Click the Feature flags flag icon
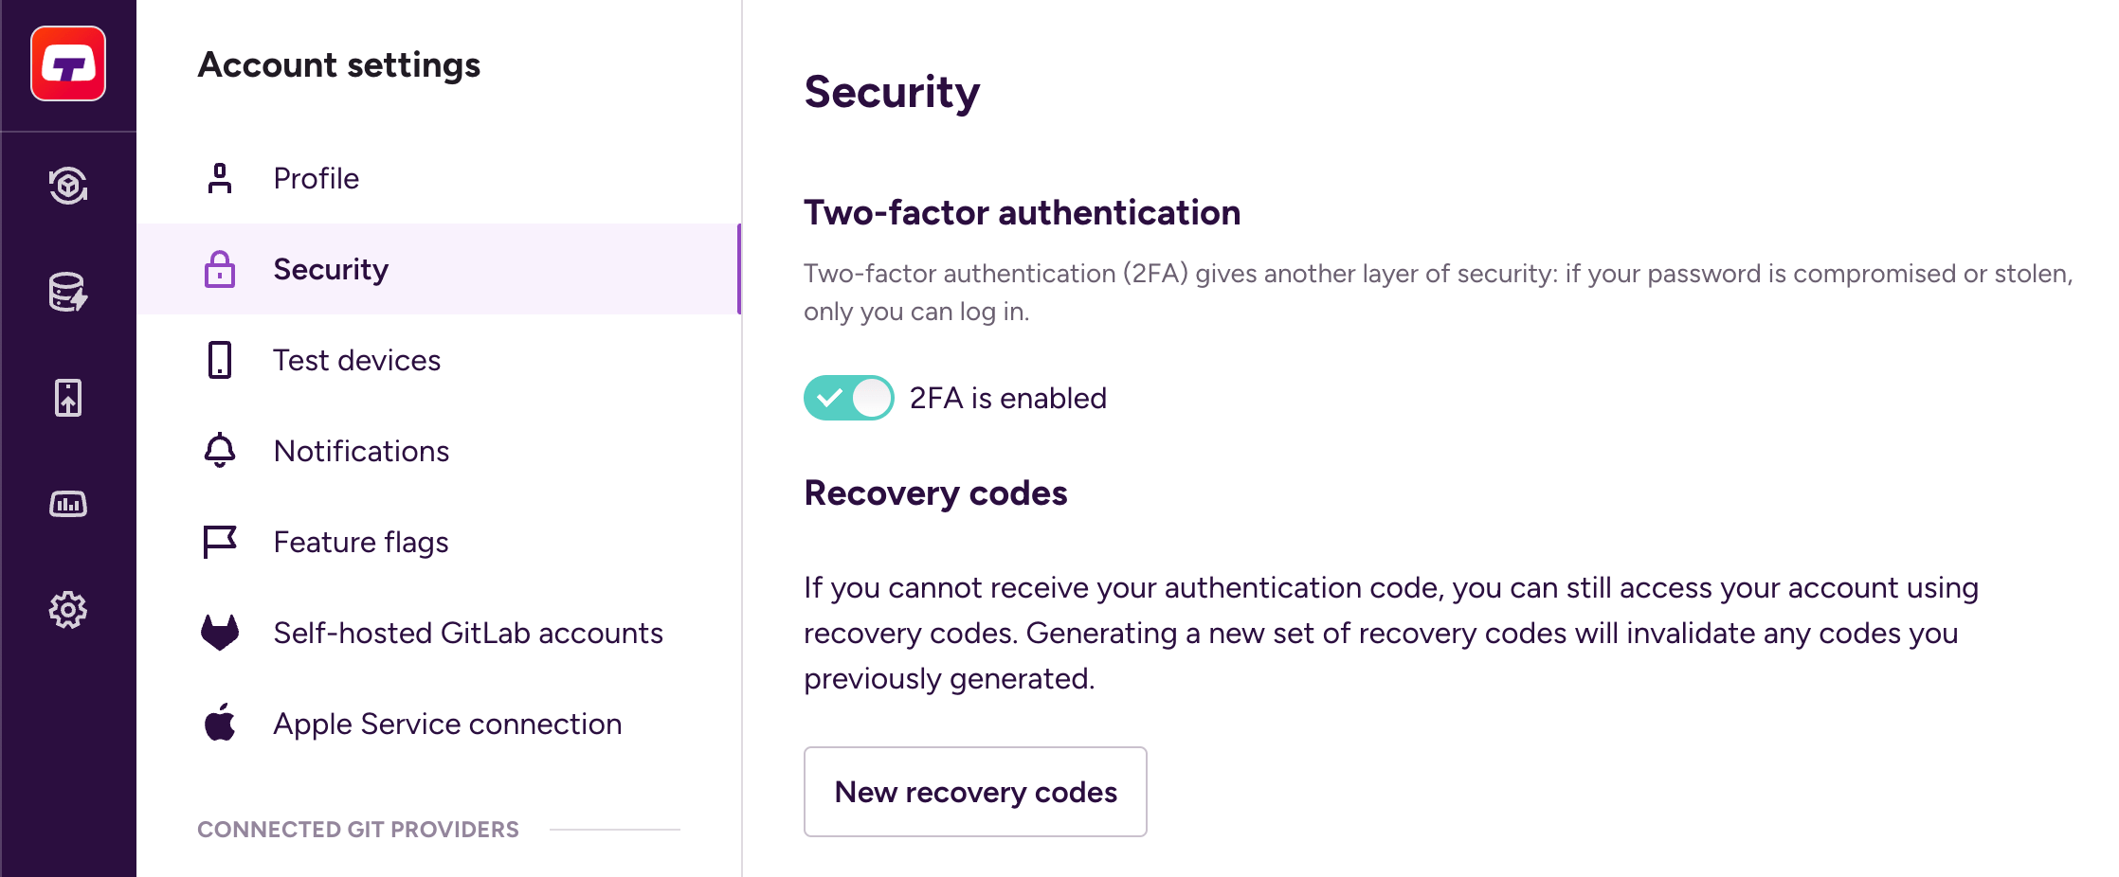This screenshot has height=877, width=2119. [x=219, y=542]
